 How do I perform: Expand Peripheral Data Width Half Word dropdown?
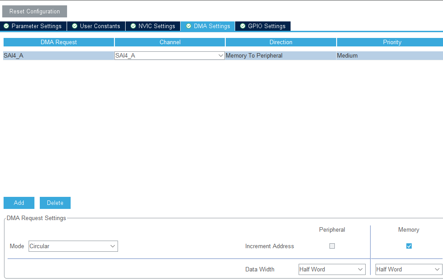[332, 270]
